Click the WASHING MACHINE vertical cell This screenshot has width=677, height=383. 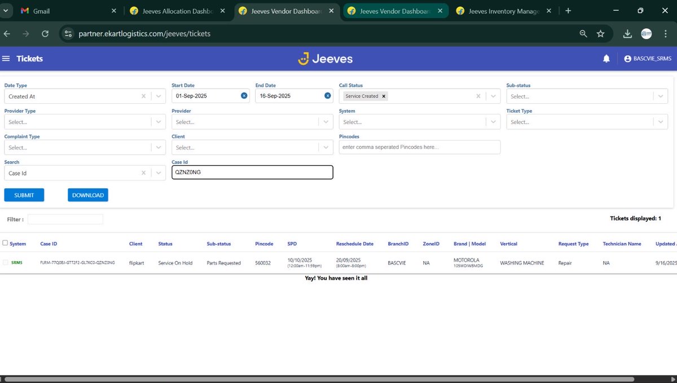click(x=522, y=263)
